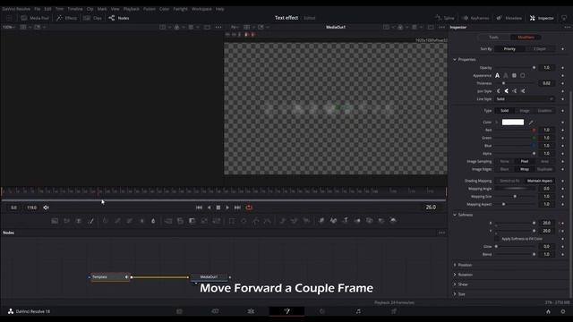Open the Playback menu
Screen dimensions: 573x322
pyautogui.click(x=132, y=9)
